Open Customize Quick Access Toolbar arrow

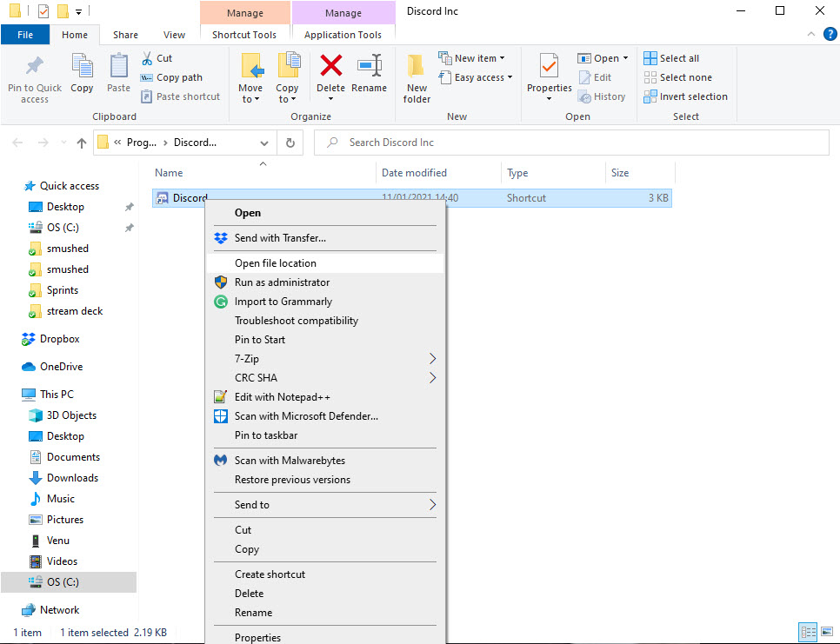pyautogui.click(x=79, y=11)
